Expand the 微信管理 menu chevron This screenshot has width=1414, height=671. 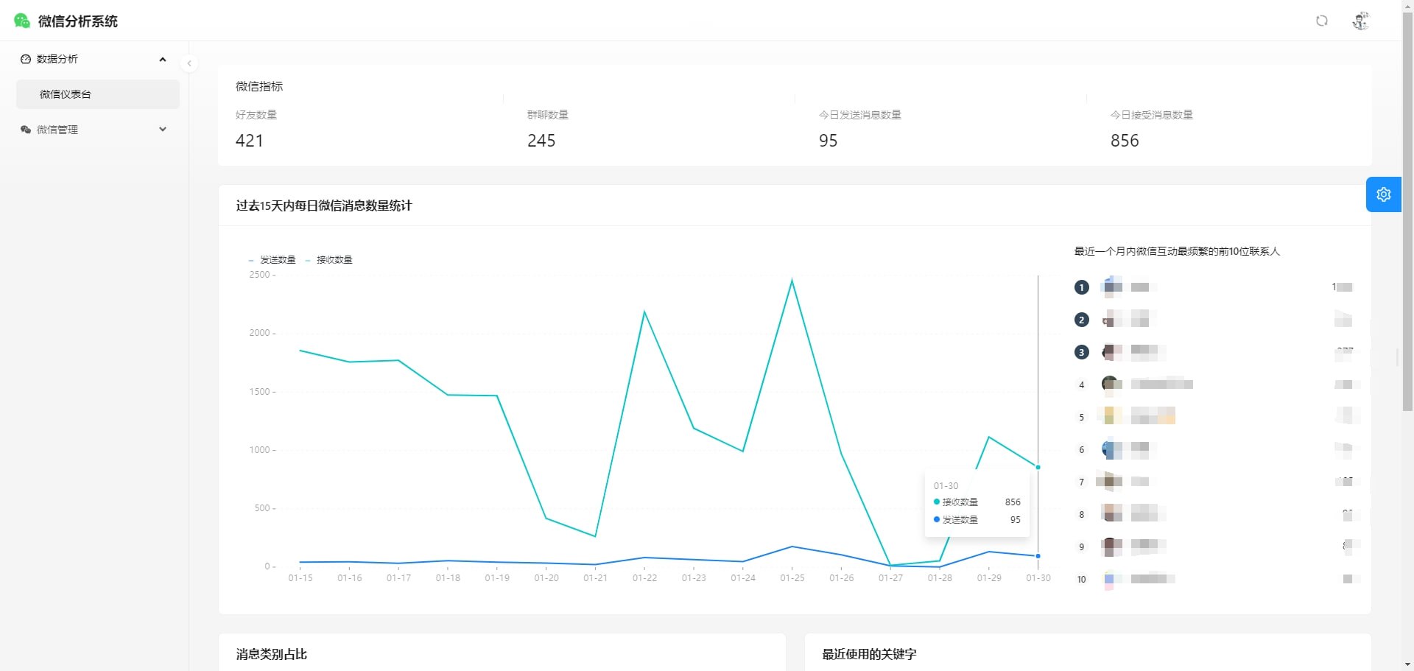(163, 130)
